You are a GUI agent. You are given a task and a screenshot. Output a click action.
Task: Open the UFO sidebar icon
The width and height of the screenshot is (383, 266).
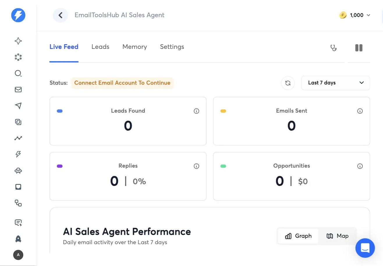[18, 171]
